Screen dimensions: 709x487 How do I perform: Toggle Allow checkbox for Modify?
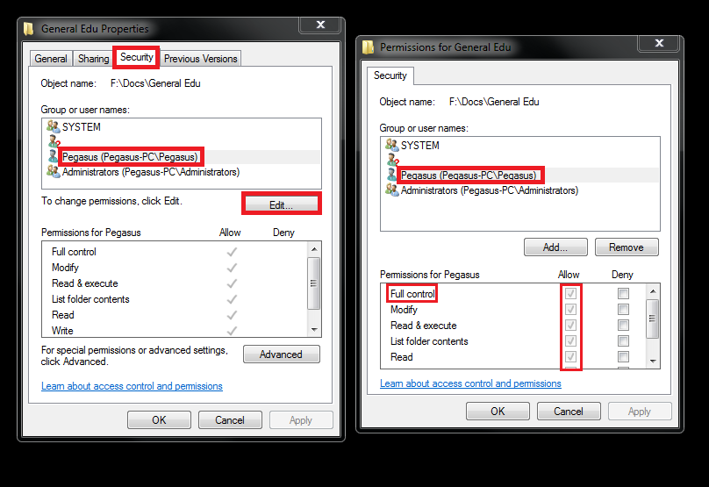(x=570, y=309)
